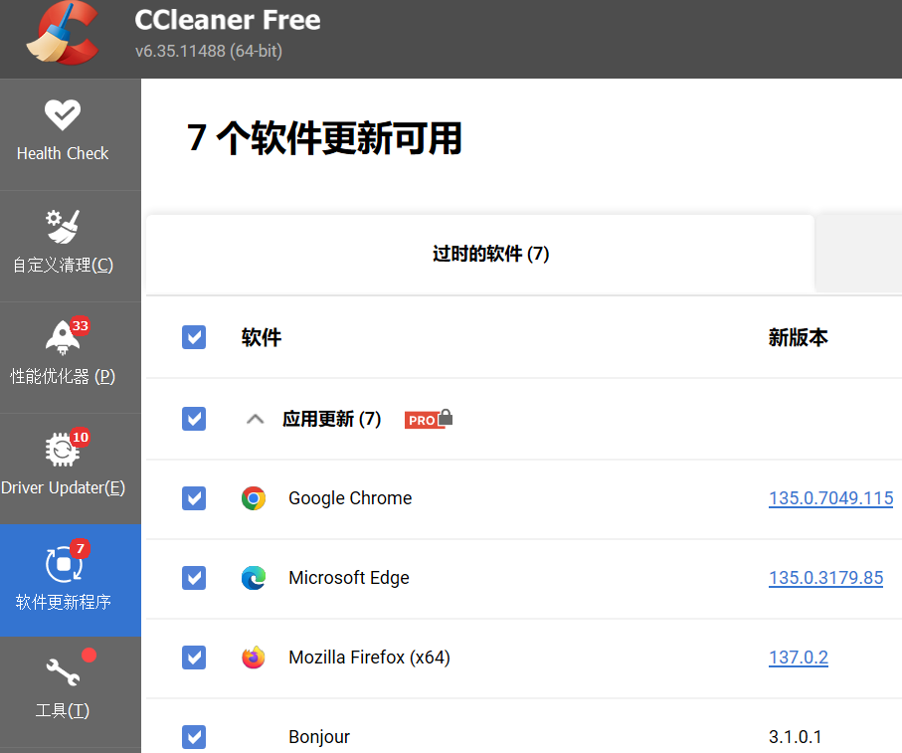Click the CCleaner broom logo
902x753 pixels.
(x=62, y=32)
